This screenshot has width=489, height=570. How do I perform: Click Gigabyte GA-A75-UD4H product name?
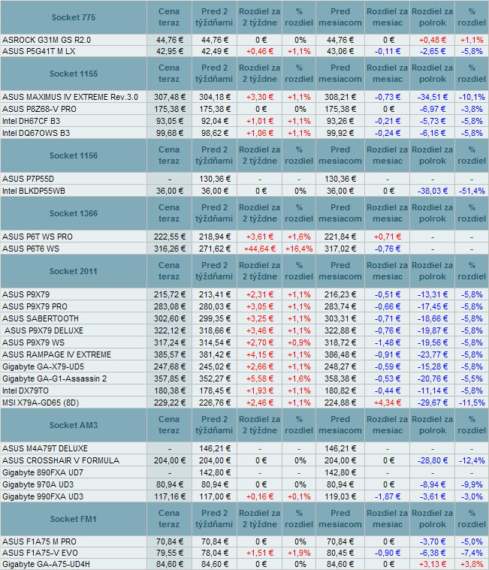pos(46,564)
